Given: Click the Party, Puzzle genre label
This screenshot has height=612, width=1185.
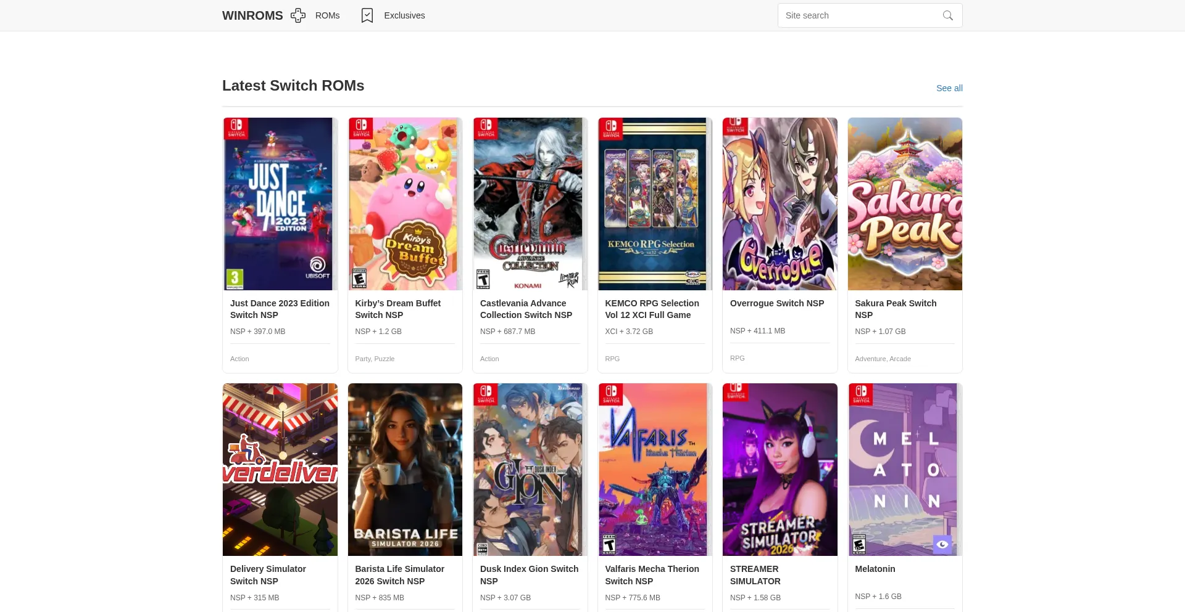Looking at the screenshot, I should point(375,359).
